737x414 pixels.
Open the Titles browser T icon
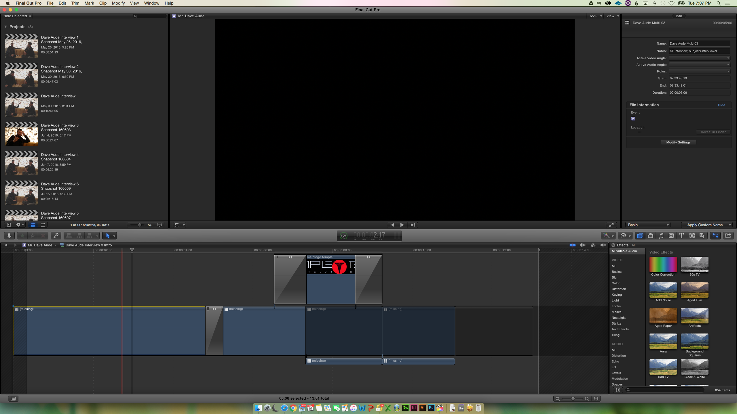click(681, 236)
